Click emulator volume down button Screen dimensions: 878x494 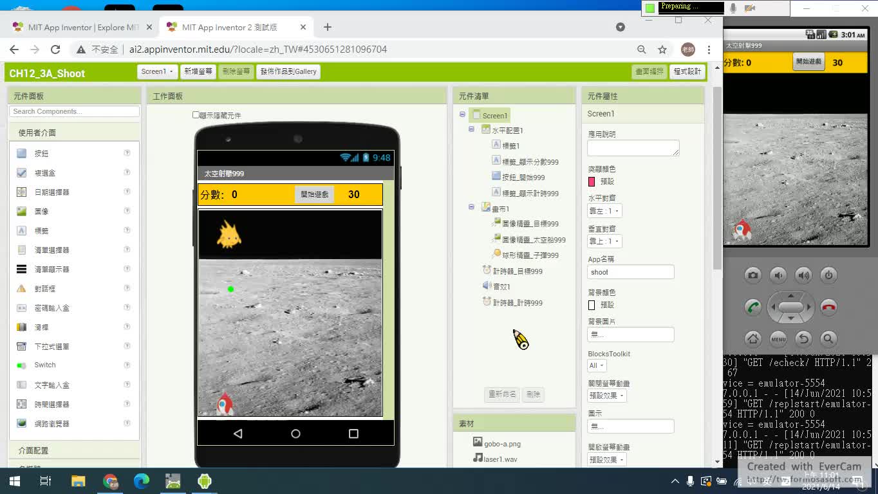[x=778, y=275]
